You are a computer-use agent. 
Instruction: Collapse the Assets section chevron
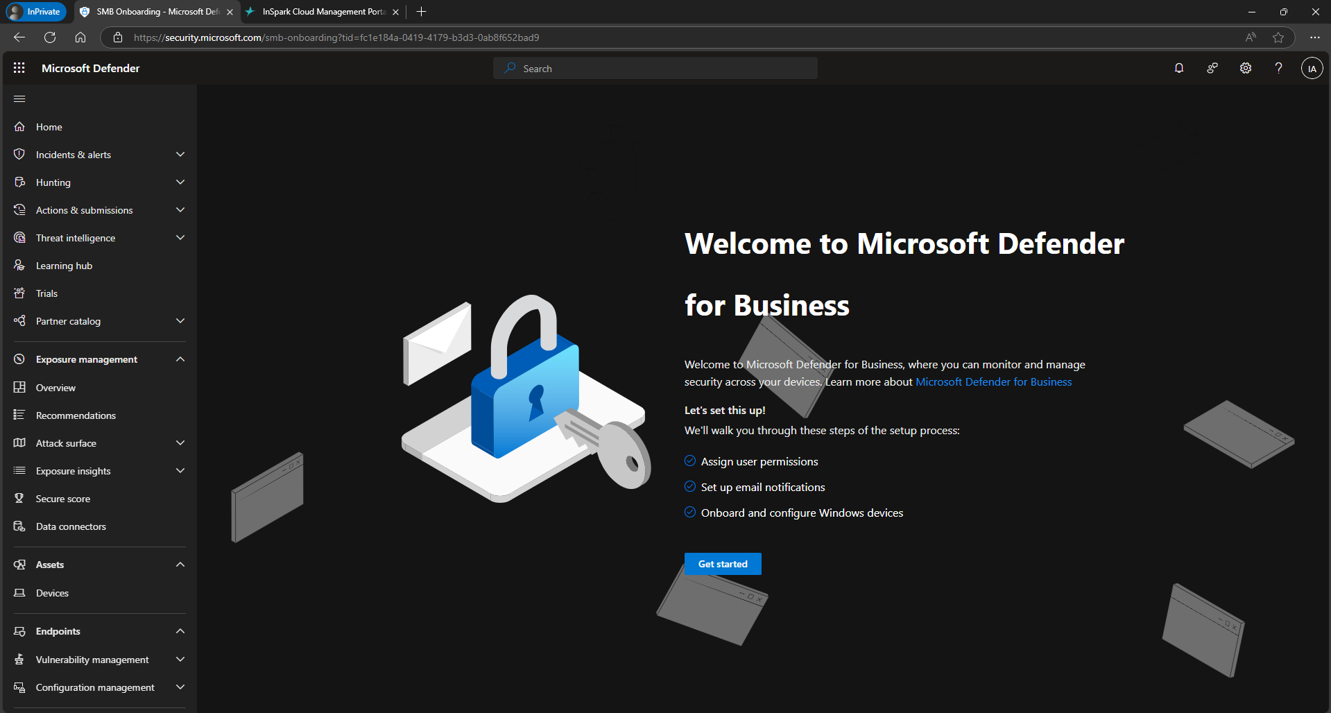180,564
